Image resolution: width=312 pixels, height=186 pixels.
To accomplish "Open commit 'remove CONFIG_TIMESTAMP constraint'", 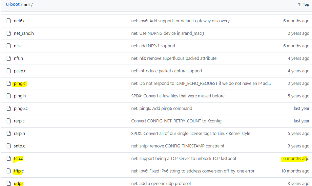I will [x=178, y=146].
